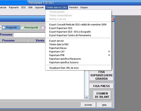Open the Ferestre menu
141x111 pixels.
(x=73, y=8)
